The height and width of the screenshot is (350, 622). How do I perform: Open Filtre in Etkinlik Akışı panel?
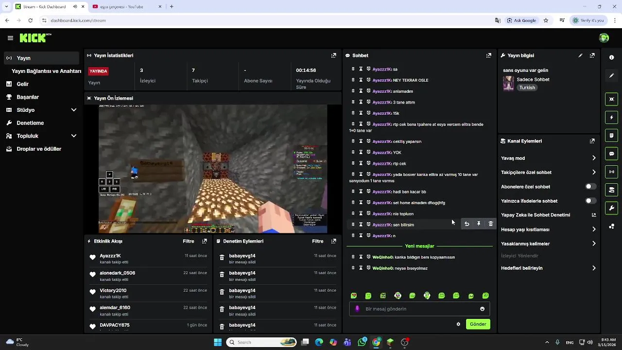[189, 241]
